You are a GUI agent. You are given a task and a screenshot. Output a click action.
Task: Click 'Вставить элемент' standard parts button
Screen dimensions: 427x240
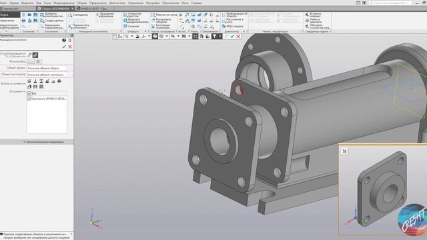[313, 15]
